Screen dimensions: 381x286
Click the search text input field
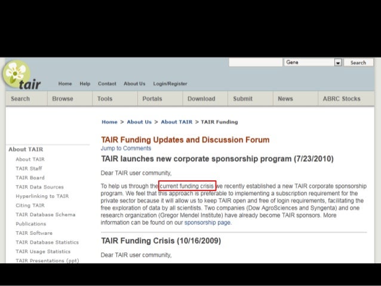[256, 63]
